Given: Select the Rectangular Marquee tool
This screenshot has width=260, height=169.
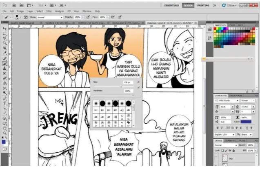Looking at the screenshot, I should (x=4, y=33).
